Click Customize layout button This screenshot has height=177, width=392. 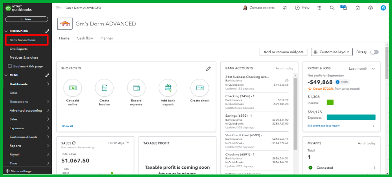332,52
